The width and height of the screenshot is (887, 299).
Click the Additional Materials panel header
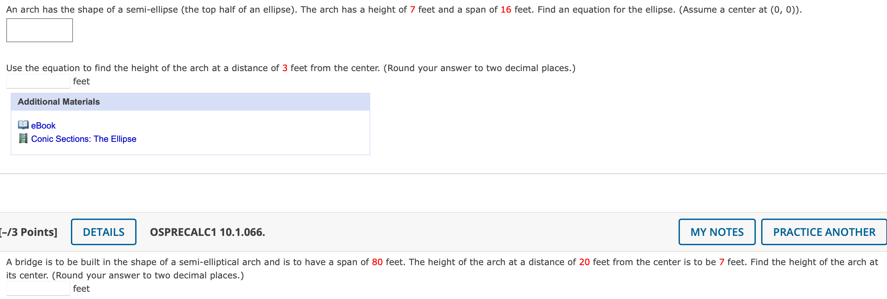click(59, 101)
